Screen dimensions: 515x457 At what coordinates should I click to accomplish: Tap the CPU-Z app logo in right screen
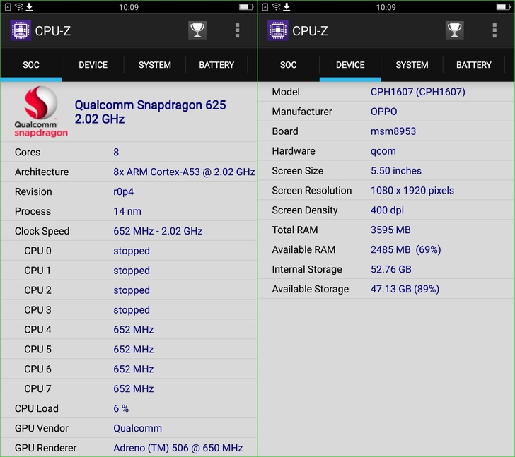click(277, 30)
